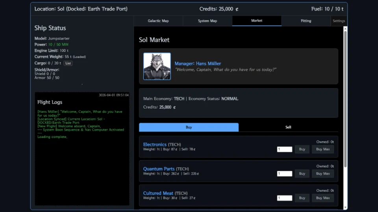Click the market panel vertical scrollbar
The image size is (378, 212).
pyautogui.click(x=345, y=98)
